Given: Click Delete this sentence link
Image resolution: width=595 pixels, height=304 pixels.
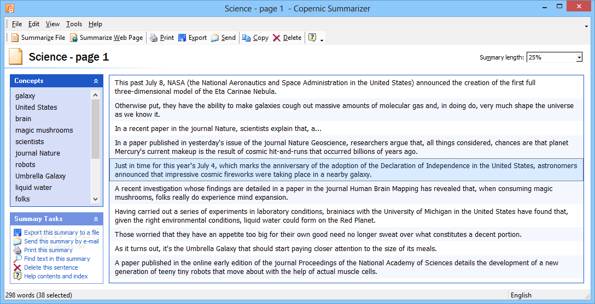Looking at the screenshot, I should click(x=51, y=267).
